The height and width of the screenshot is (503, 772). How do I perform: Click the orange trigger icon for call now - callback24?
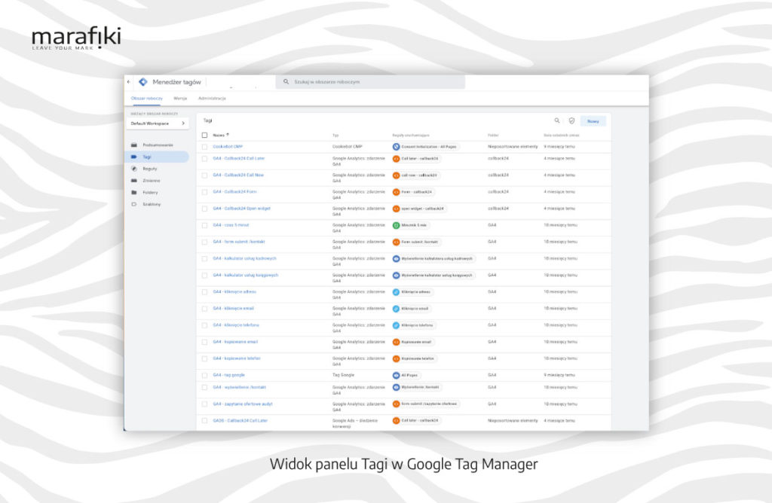(396, 175)
